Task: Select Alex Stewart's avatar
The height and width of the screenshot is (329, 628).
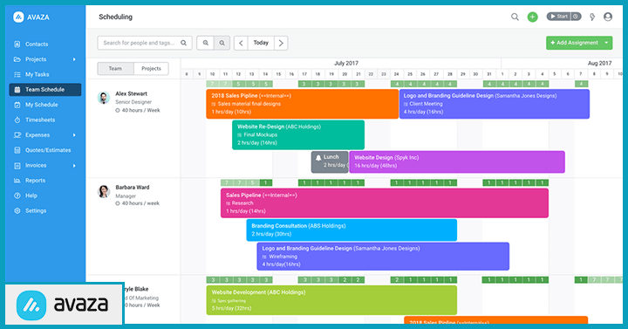Action: (104, 98)
